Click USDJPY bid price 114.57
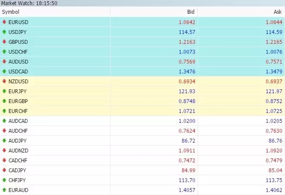Viewport: 285px width, 195px height. point(187,32)
